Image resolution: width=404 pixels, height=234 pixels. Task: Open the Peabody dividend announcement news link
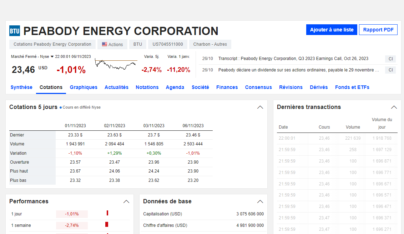coord(298,70)
